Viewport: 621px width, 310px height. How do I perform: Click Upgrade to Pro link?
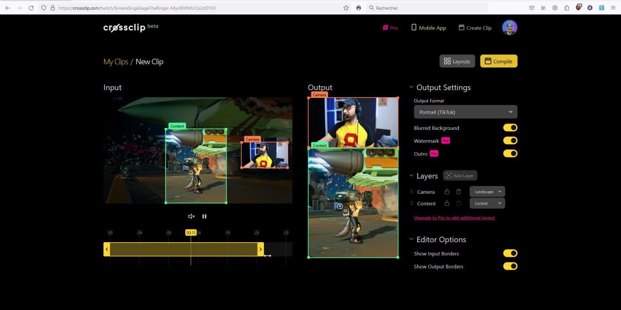pyautogui.click(x=454, y=218)
